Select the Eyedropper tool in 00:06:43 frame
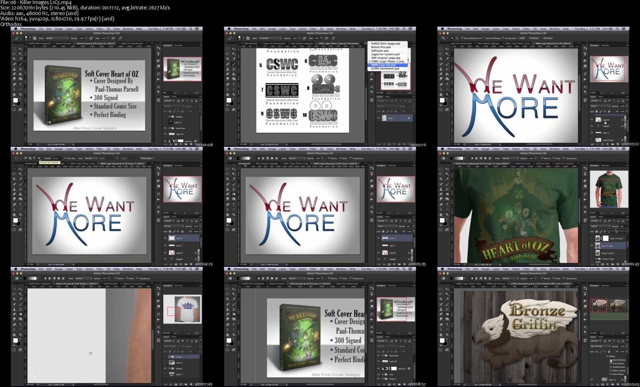Viewport: 640px width, 387px height. coord(447,179)
